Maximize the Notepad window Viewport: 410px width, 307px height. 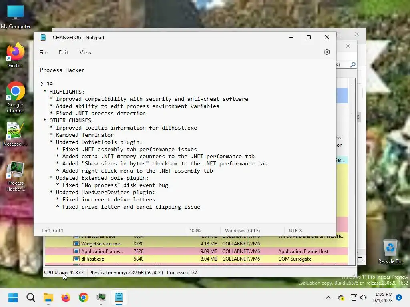pos(309,37)
